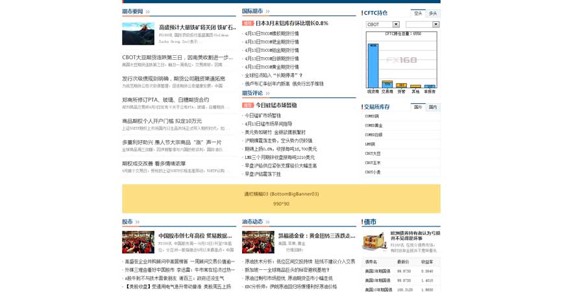
Task: Open 商品期权个人开户门槛 article link
Action: pyautogui.click(x=162, y=121)
